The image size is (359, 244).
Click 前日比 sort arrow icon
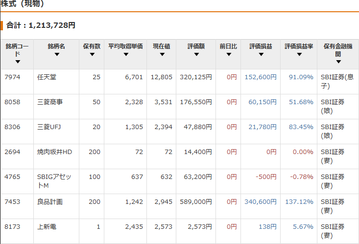click(x=228, y=54)
